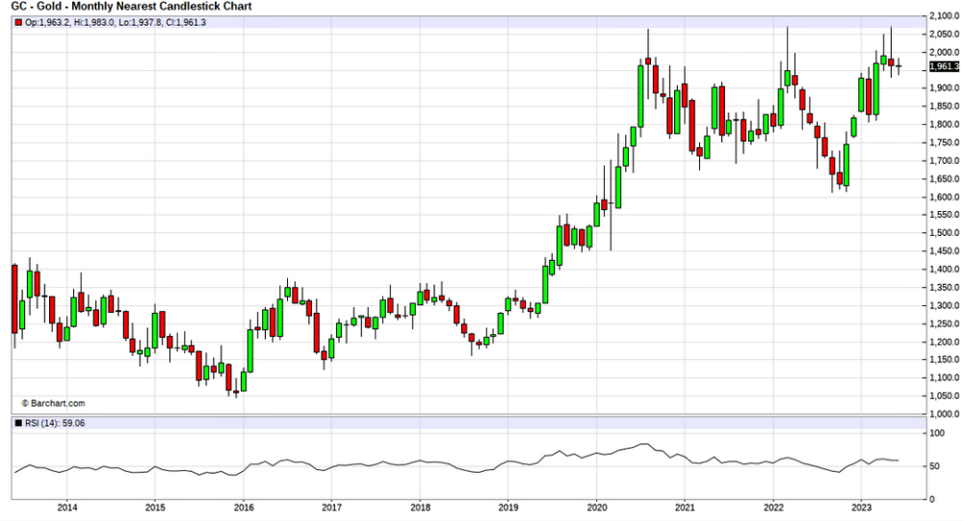
Task: Click the 2015 year label on time axis
Action: coord(155,508)
